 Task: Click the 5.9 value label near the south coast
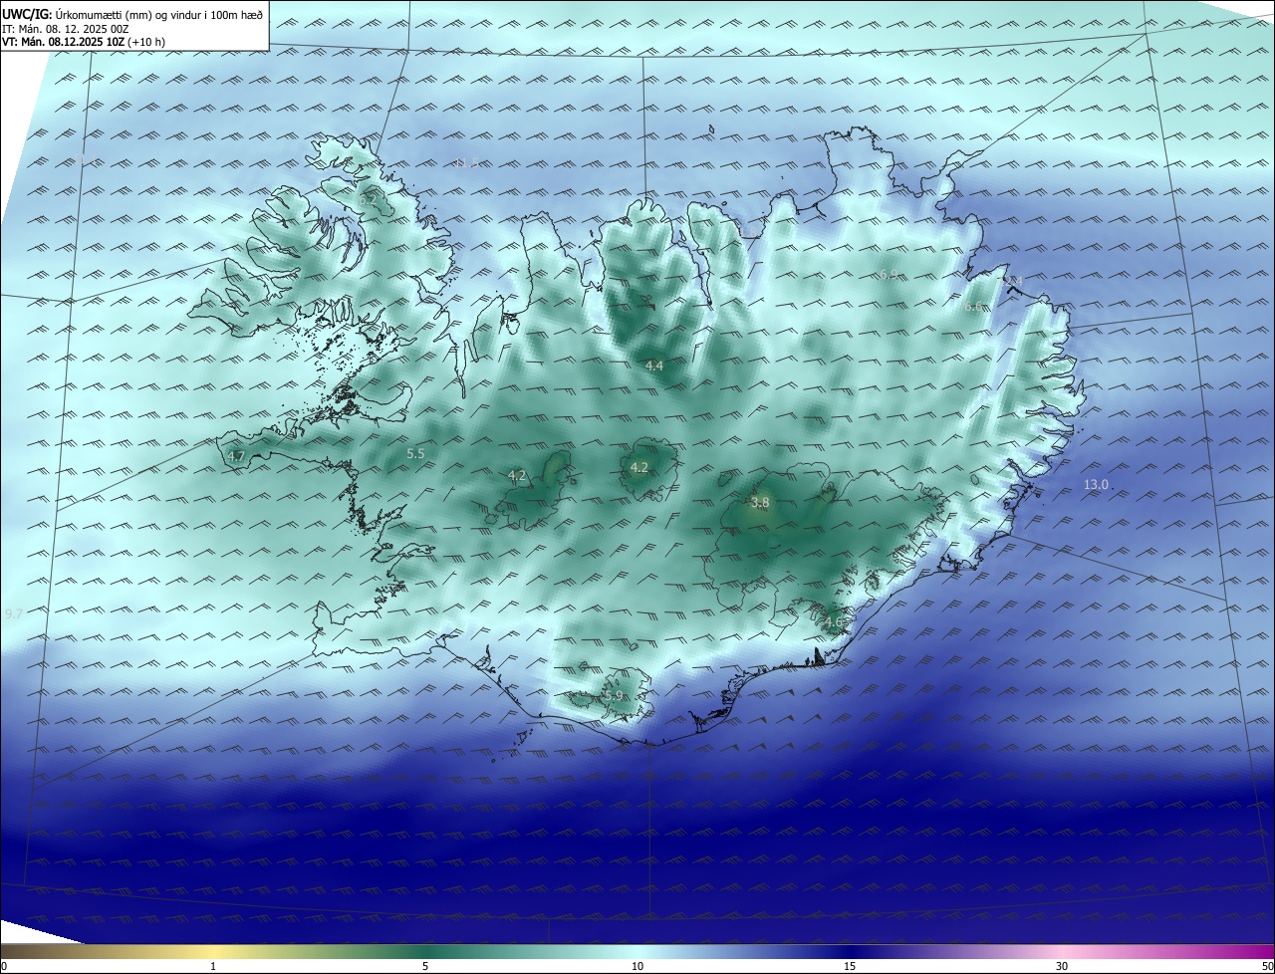(x=613, y=695)
